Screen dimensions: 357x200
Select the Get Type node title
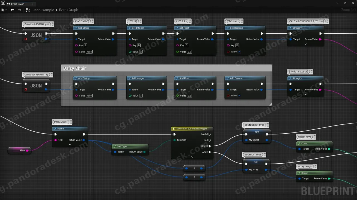122,146
